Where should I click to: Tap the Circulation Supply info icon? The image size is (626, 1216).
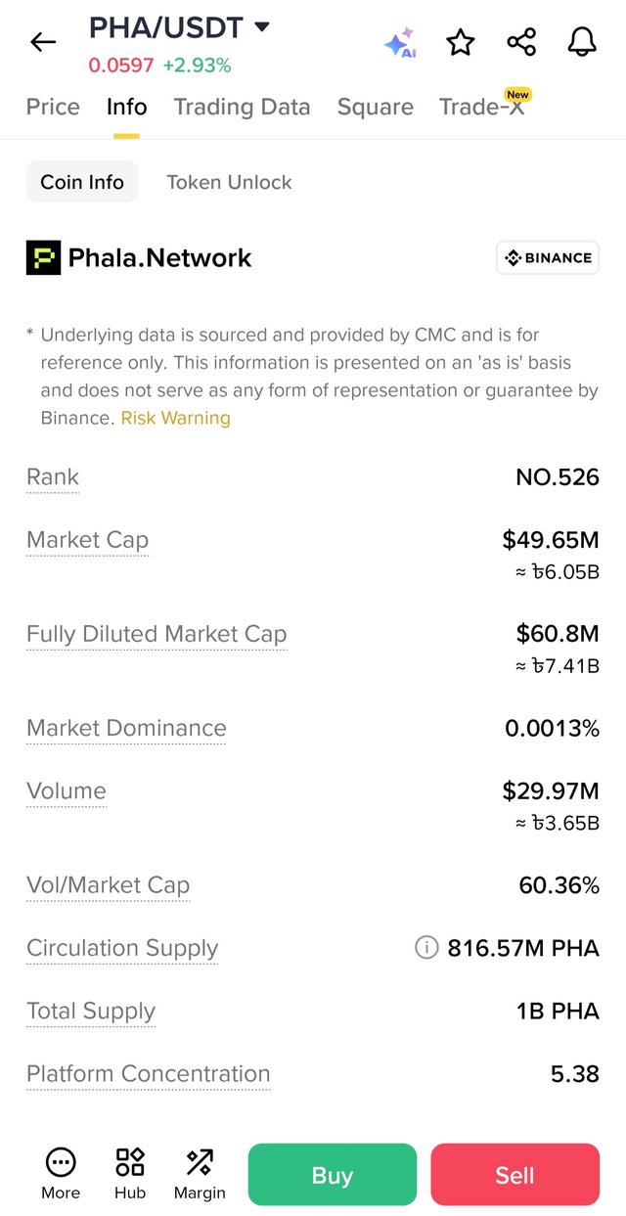[x=426, y=947]
